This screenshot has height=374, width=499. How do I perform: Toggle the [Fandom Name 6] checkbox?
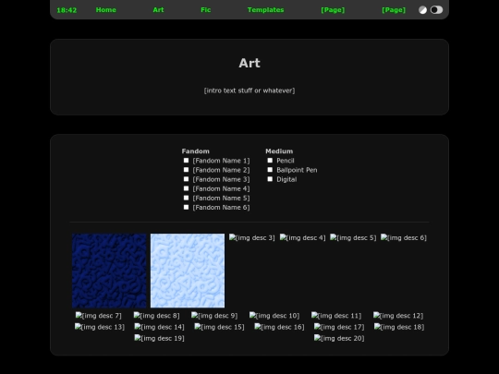186,207
